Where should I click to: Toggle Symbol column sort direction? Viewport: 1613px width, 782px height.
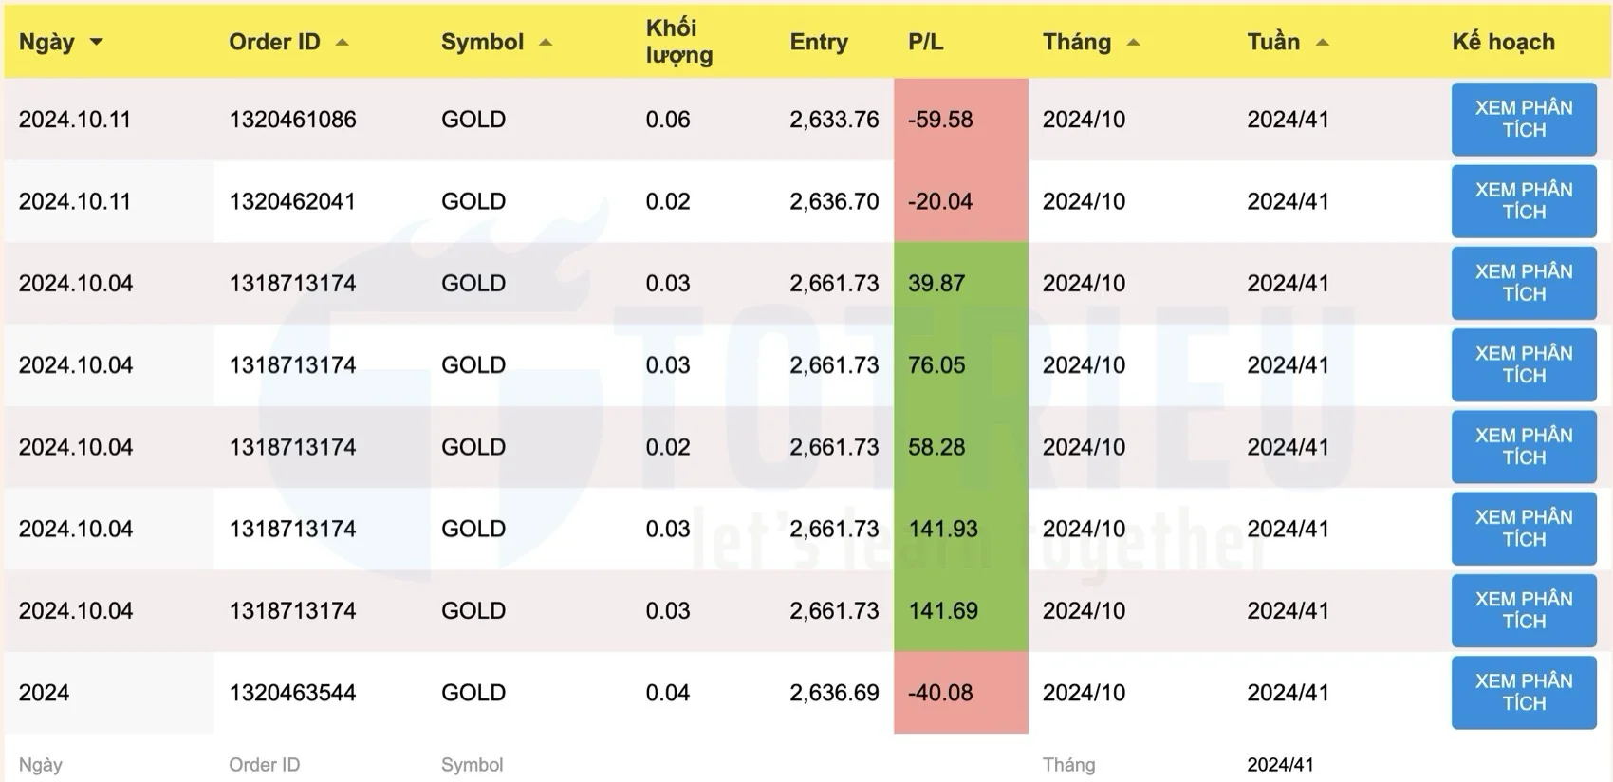545,42
